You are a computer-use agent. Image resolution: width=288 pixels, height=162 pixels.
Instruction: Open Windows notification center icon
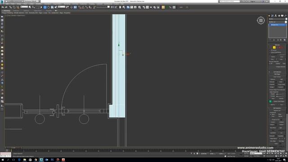pos(284,160)
